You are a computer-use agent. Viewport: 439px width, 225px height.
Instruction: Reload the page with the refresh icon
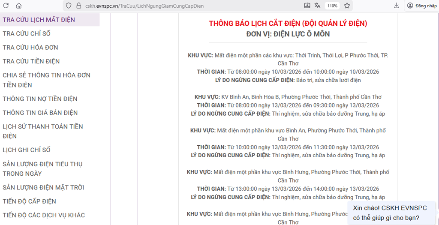[6, 6]
